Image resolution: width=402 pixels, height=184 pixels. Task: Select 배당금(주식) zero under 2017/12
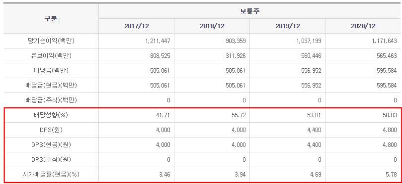tap(168, 100)
